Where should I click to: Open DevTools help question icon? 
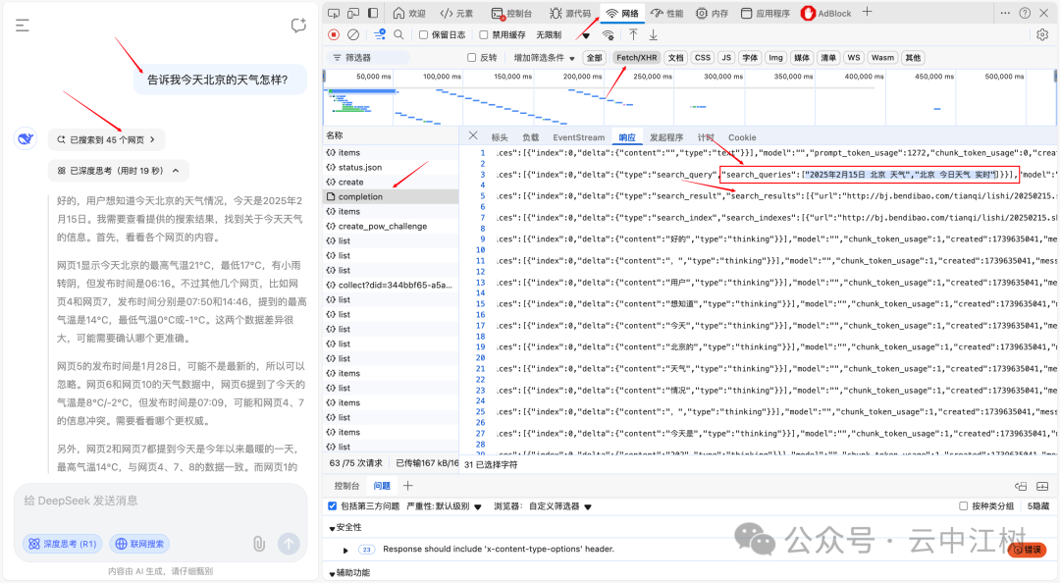click(1025, 13)
